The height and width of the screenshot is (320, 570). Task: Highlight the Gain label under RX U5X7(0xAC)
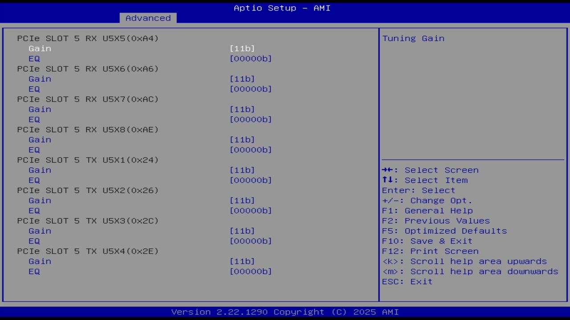coord(40,109)
